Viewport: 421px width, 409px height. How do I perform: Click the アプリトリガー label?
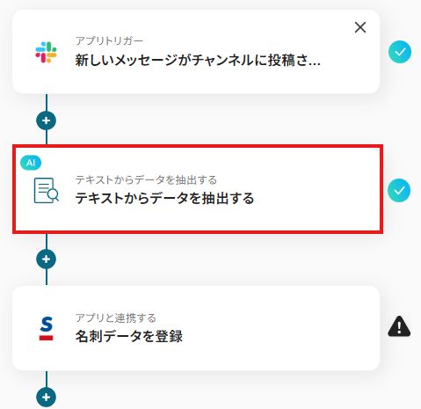109,40
